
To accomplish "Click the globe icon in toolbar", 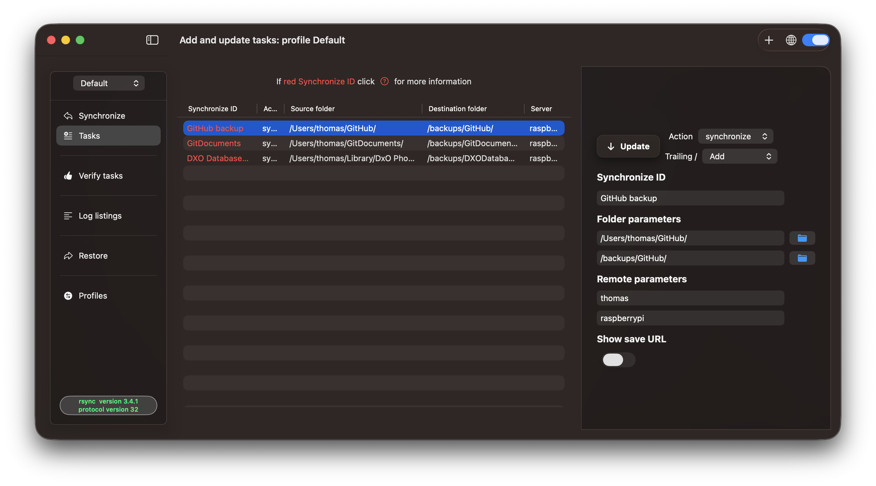I will pyautogui.click(x=791, y=40).
